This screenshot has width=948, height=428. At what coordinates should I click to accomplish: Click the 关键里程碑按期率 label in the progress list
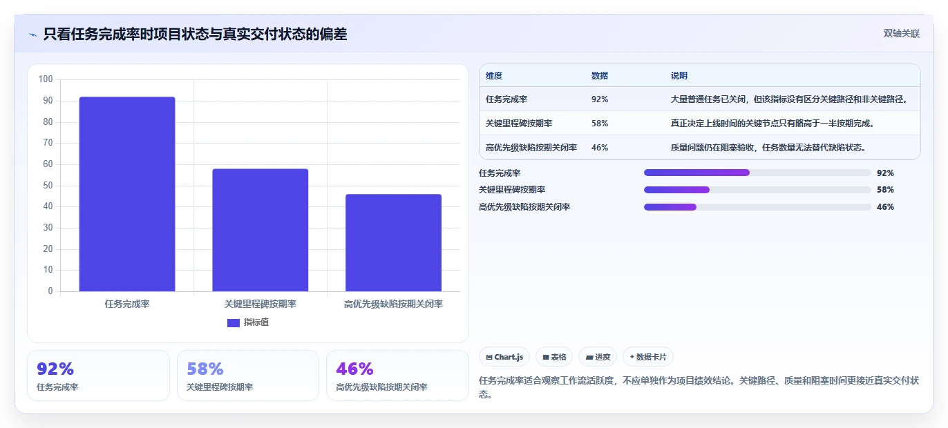[x=512, y=190]
